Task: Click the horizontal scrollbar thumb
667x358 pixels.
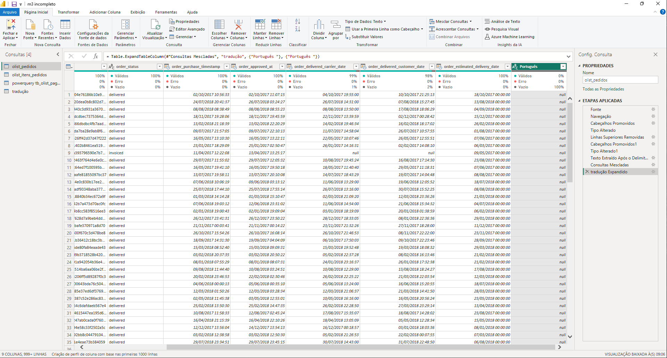Action: pyautogui.click(x=360, y=347)
